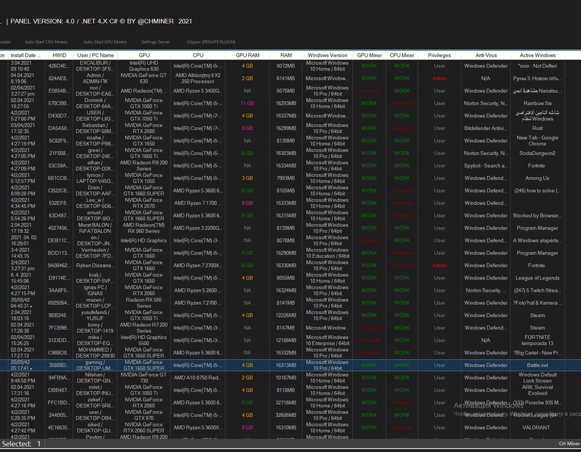Click the GPU RAM column header

pyautogui.click(x=247, y=55)
